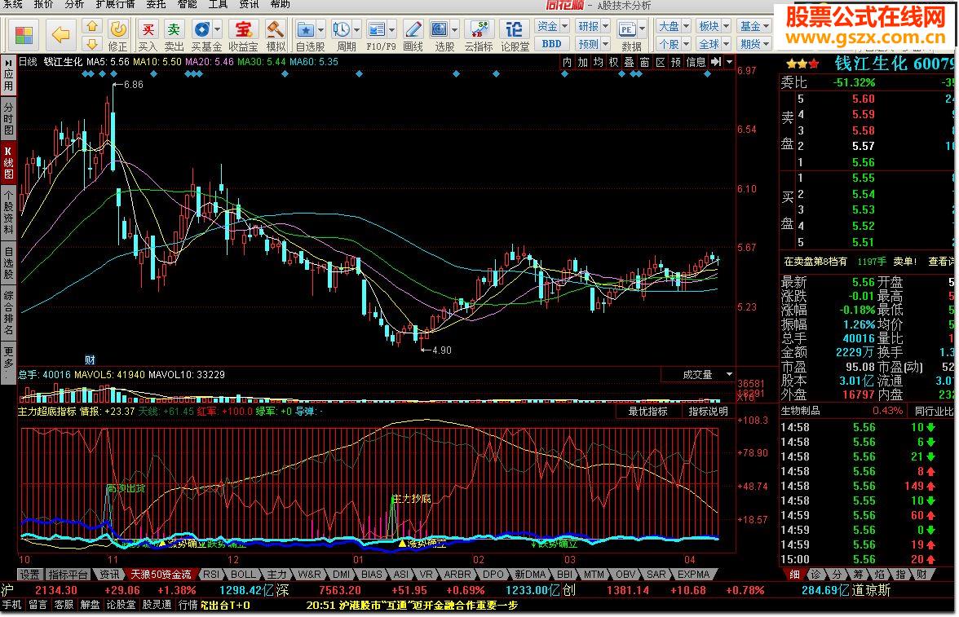The image size is (959, 617).
Task: Toggle the 窗 window option
Action: (x=644, y=62)
